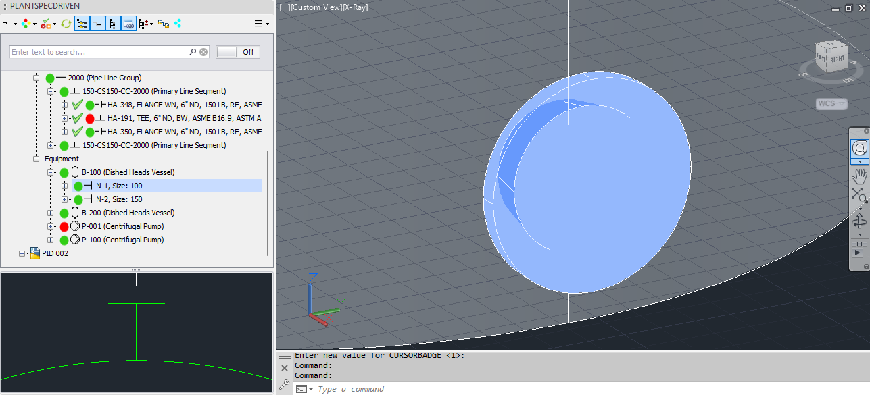Click the green refresh arrows icon
The height and width of the screenshot is (395, 870).
tap(66, 24)
